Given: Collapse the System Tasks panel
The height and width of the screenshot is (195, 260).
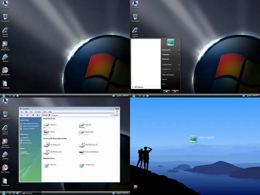Looking at the screenshot, I should click(40, 120).
